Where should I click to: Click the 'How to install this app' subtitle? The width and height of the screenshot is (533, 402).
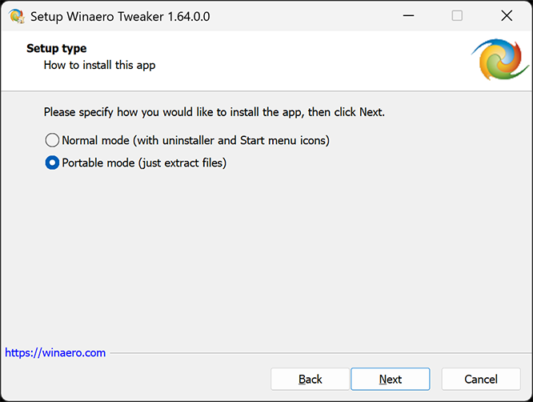point(99,65)
